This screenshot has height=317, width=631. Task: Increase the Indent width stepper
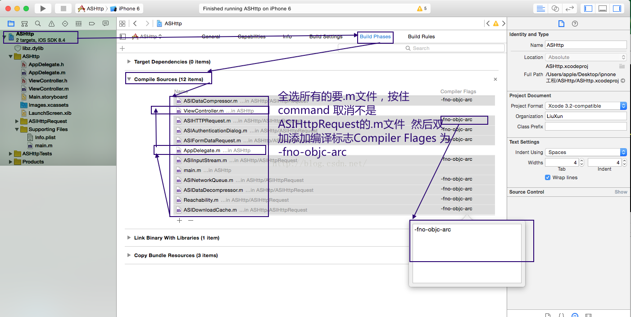625,161
